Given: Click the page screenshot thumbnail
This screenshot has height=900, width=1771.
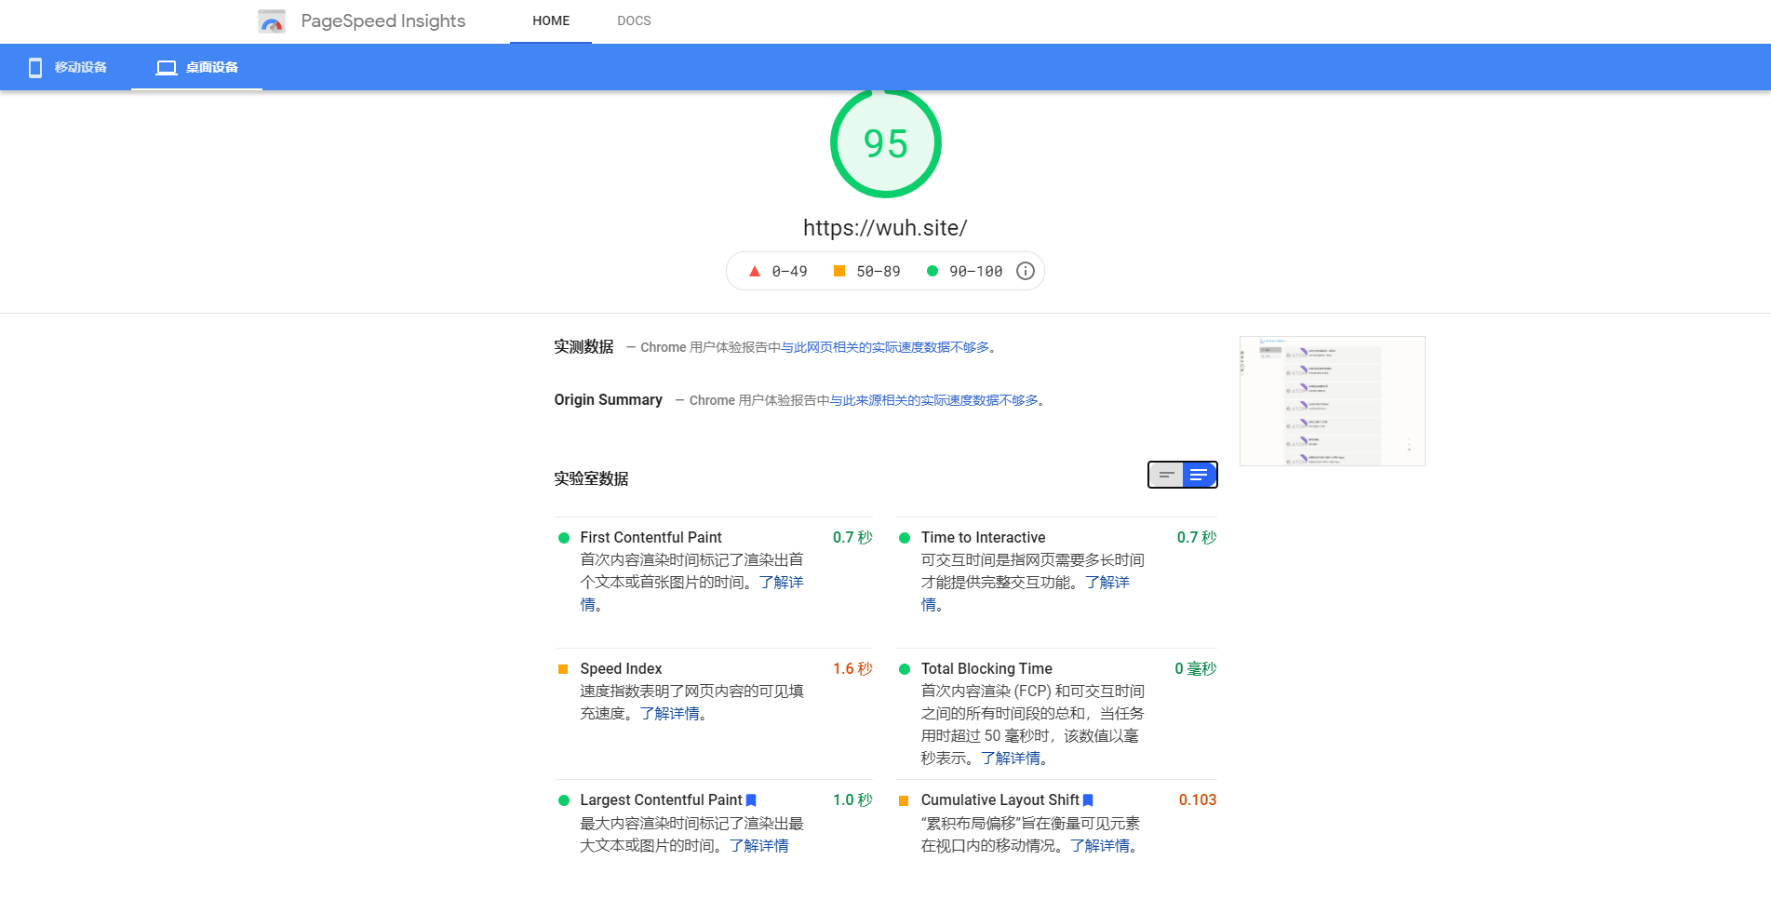Looking at the screenshot, I should click(x=1332, y=401).
